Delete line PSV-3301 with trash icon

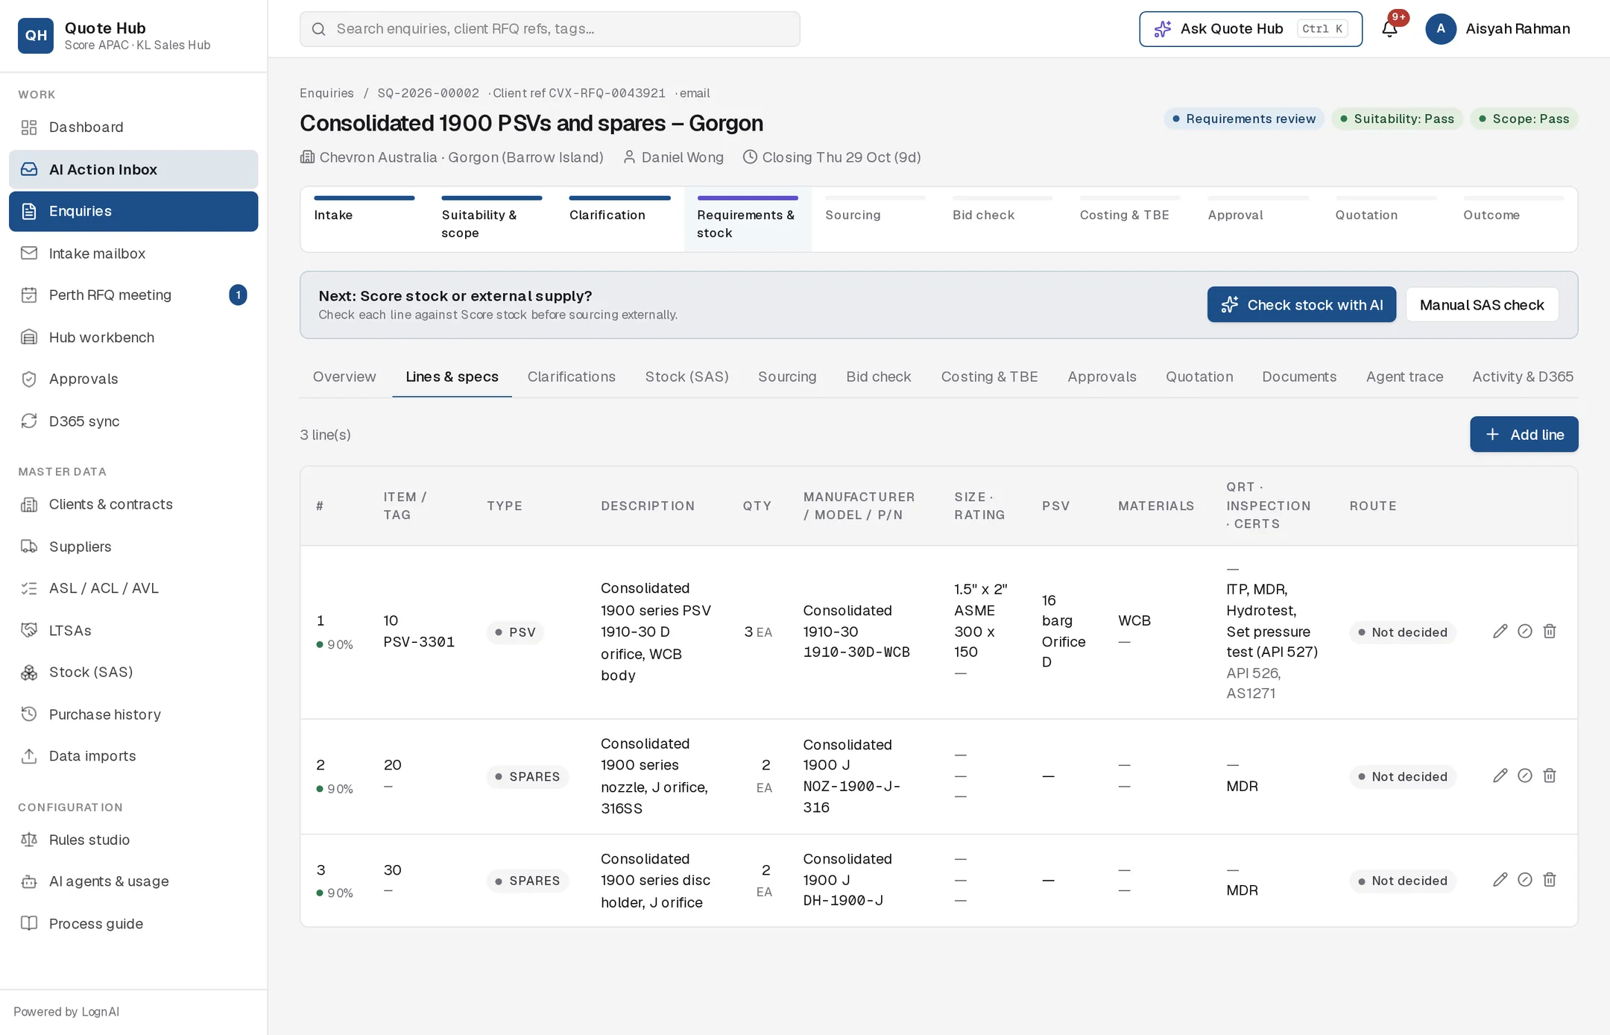point(1550,632)
